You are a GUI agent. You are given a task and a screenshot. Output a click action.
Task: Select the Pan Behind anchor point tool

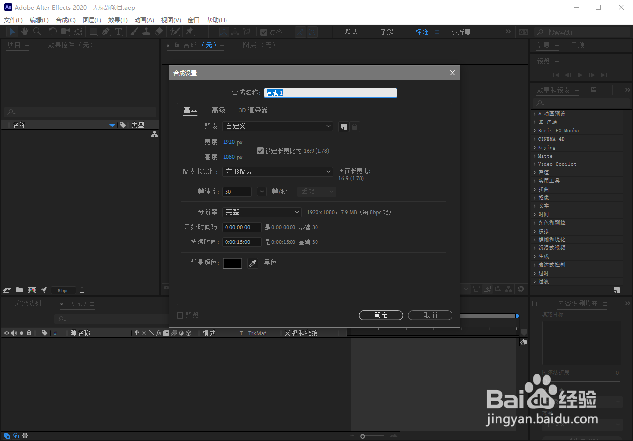tap(78, 31)
